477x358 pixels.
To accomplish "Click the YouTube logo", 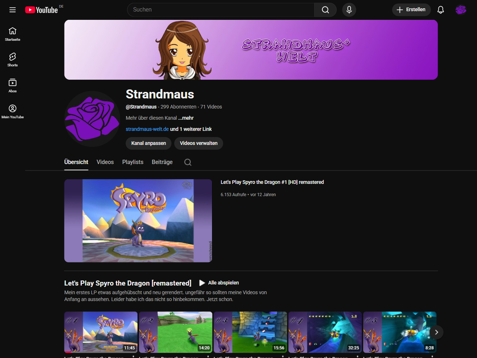I will point(41,10).
